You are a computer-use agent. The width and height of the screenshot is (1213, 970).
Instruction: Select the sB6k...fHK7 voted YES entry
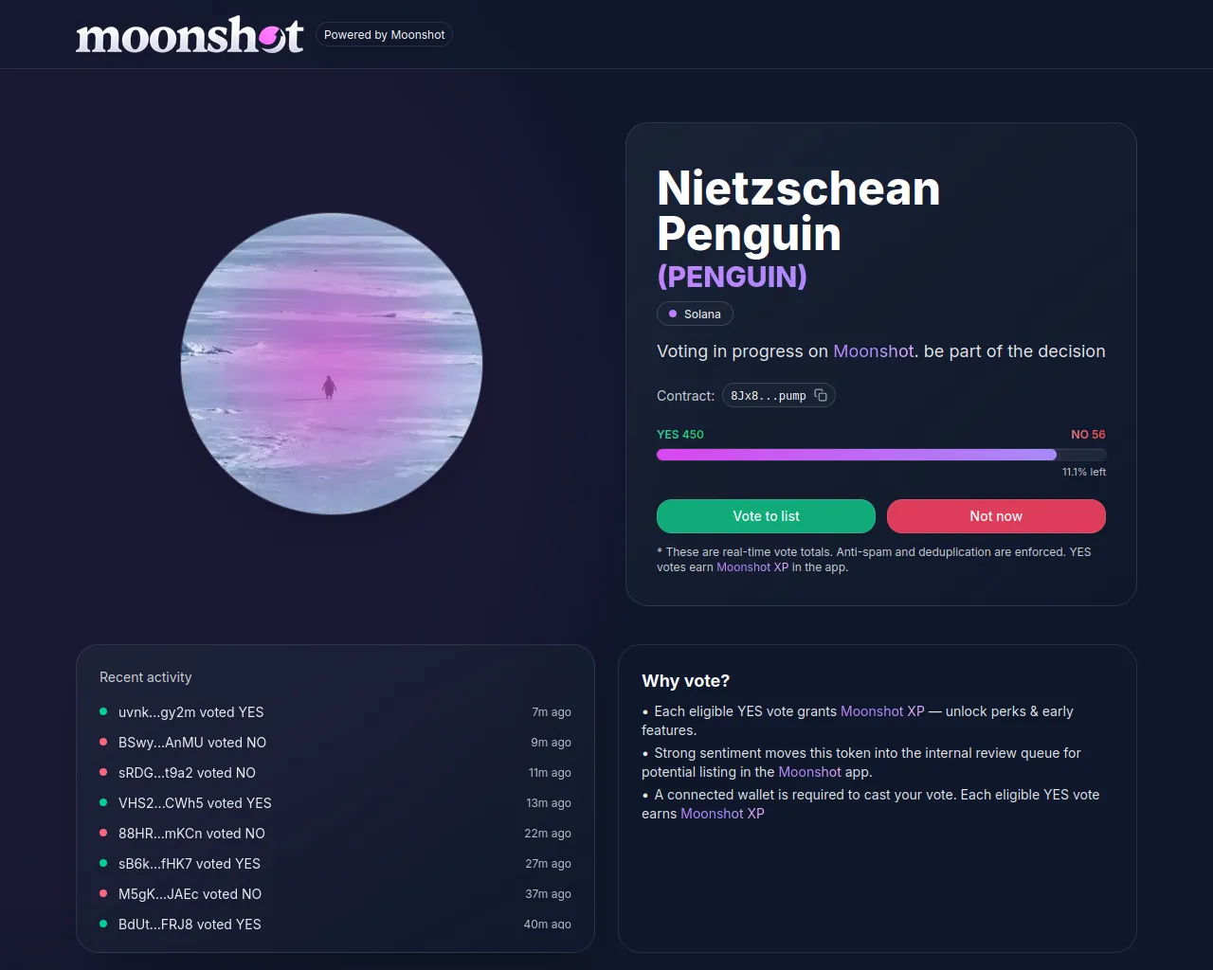point(189,864)
